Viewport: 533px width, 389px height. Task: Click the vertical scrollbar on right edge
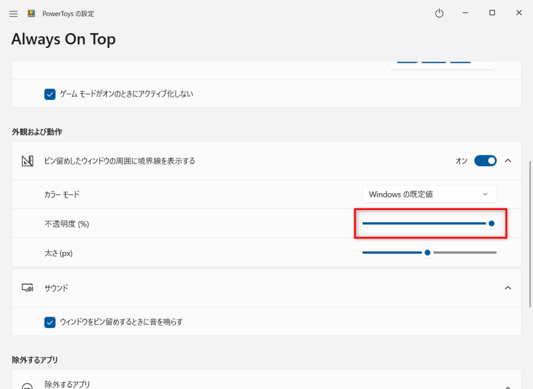point(530,234)
